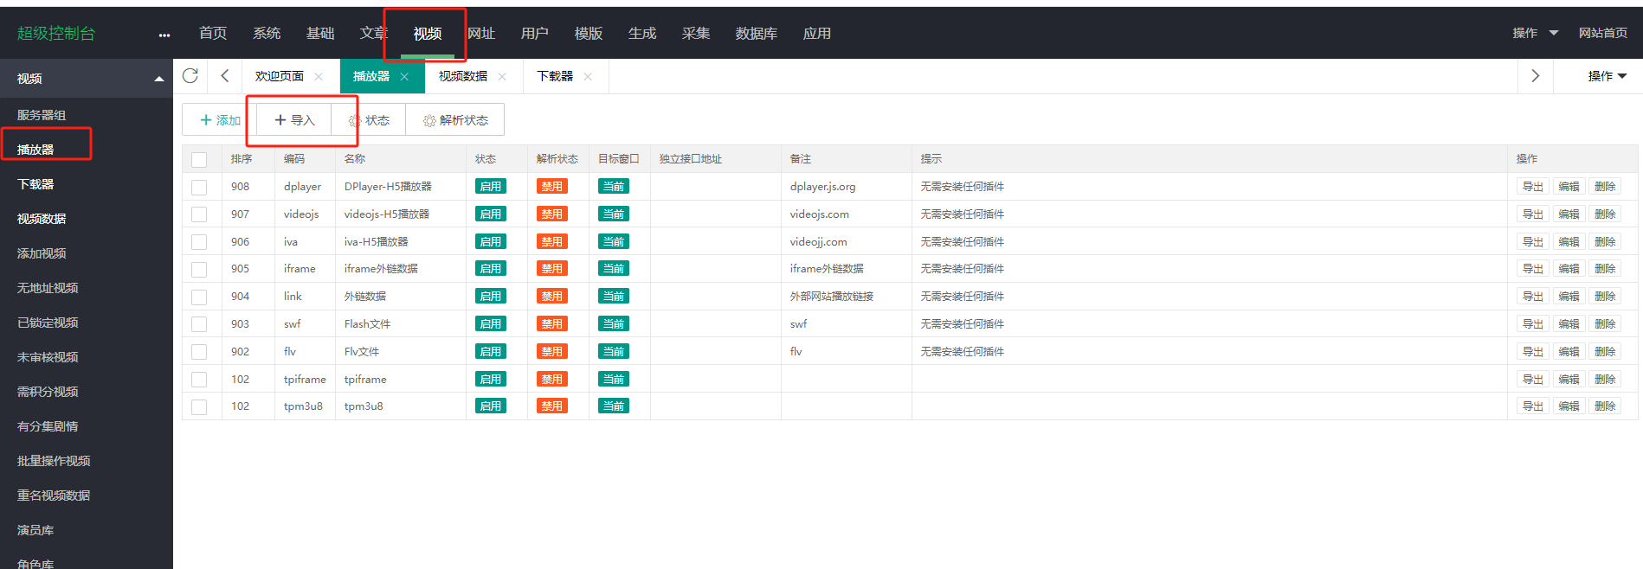Click 编辑 for the swf row
This screenshot has height=569, width=1643.
[1569, 324]
